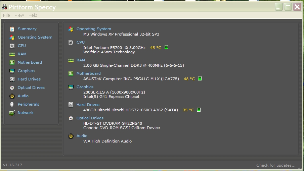Click the green CPU temperature indicator
This screenshot has height=171, width=304.
(166, 47)
